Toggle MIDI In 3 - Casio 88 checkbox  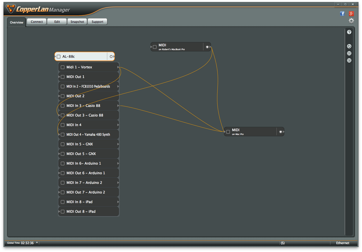(63, 106)
